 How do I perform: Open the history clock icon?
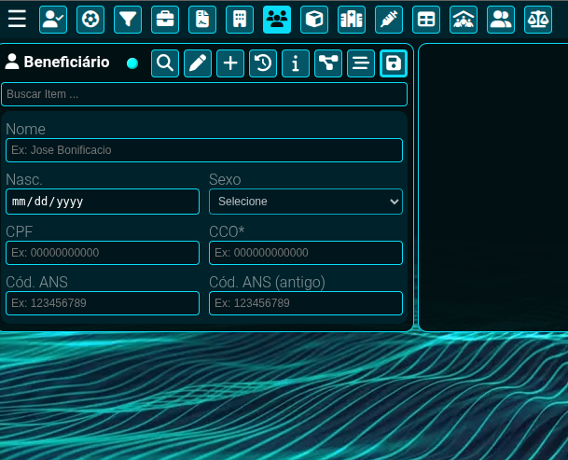click(x=263, y=63)
